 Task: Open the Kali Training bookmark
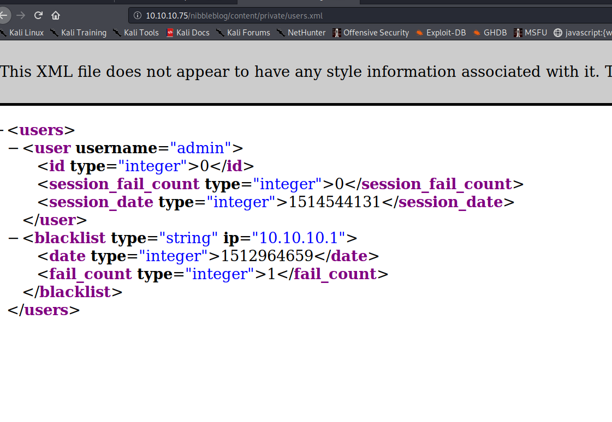pos(78,33)
